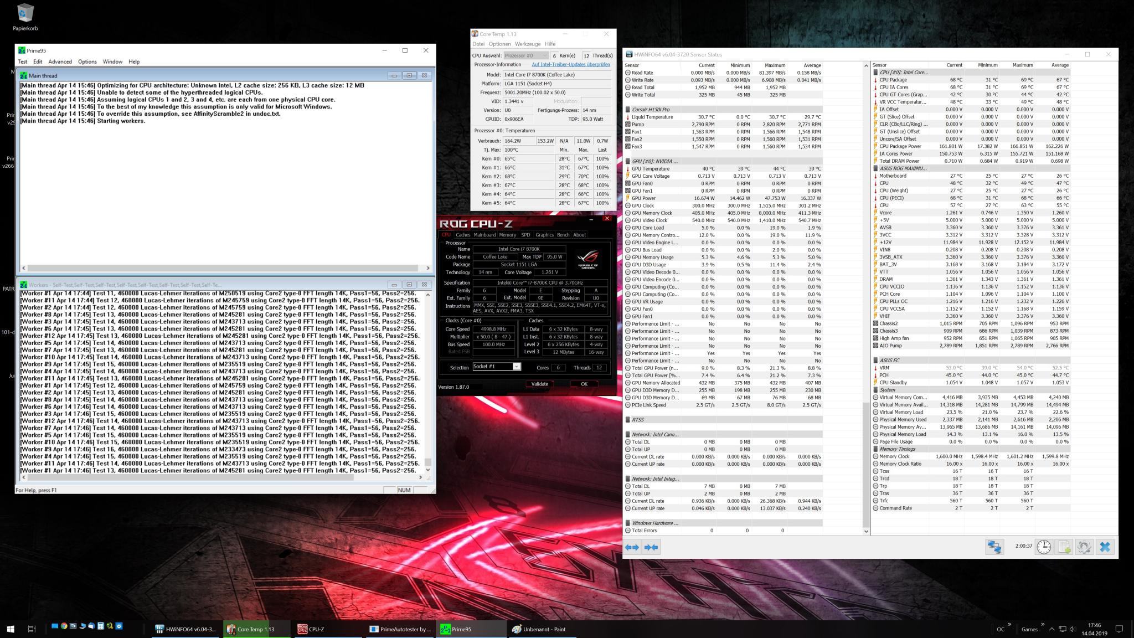1134x638 pixels.
Task: Click OK button in CPU-Z
Action: [584, 384]
